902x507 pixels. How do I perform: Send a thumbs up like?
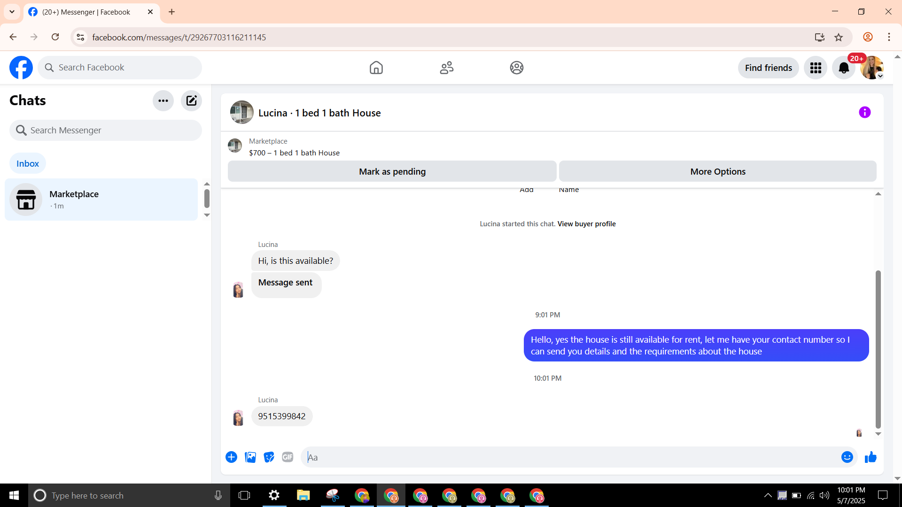871,457
